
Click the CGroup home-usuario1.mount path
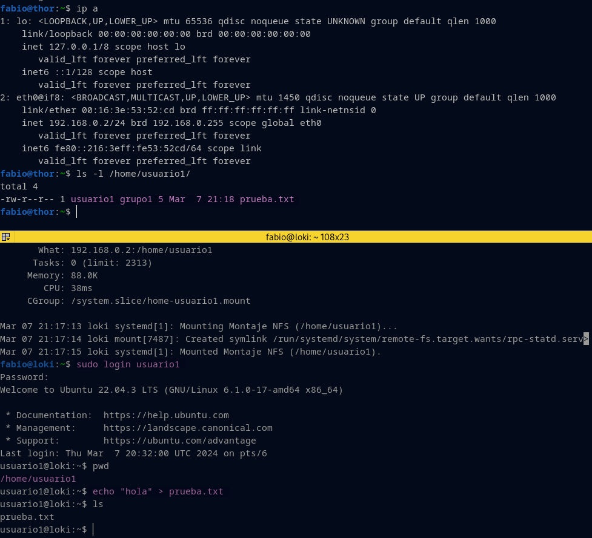click(x=161, y=301)
